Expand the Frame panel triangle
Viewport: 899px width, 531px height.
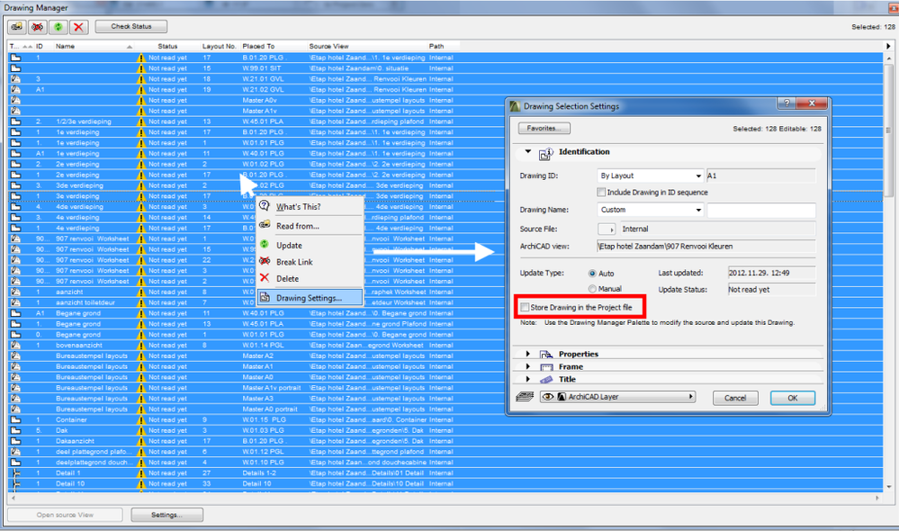[x=528, y=366]
